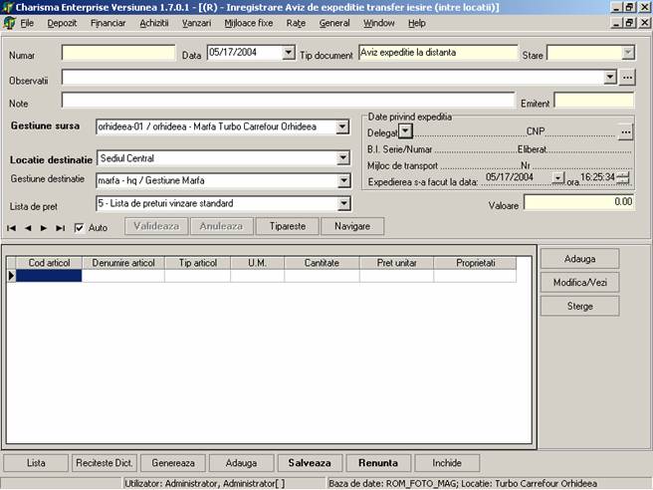The width and height of the screenshot is (653, 490).
Task: Click the time spinner next to ora
Action: coord(623,177)
